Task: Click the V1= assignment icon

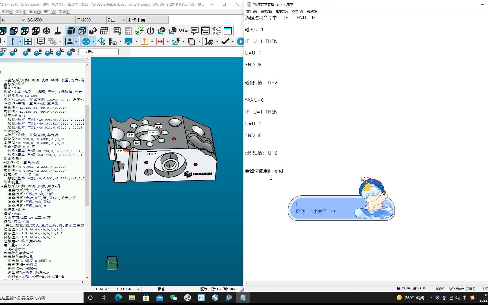Action: (183, 30)
